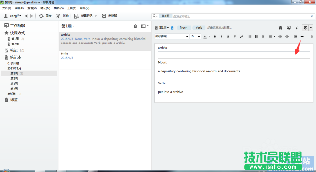Screen dimensions: 316x172
Task: Open the font size dropdown
Action: tap(195, 37)
